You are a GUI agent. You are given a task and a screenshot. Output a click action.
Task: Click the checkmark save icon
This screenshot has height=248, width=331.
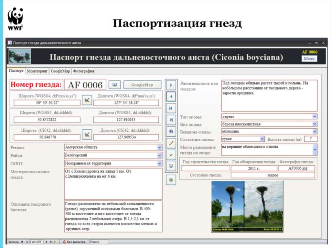coord(171,154)
